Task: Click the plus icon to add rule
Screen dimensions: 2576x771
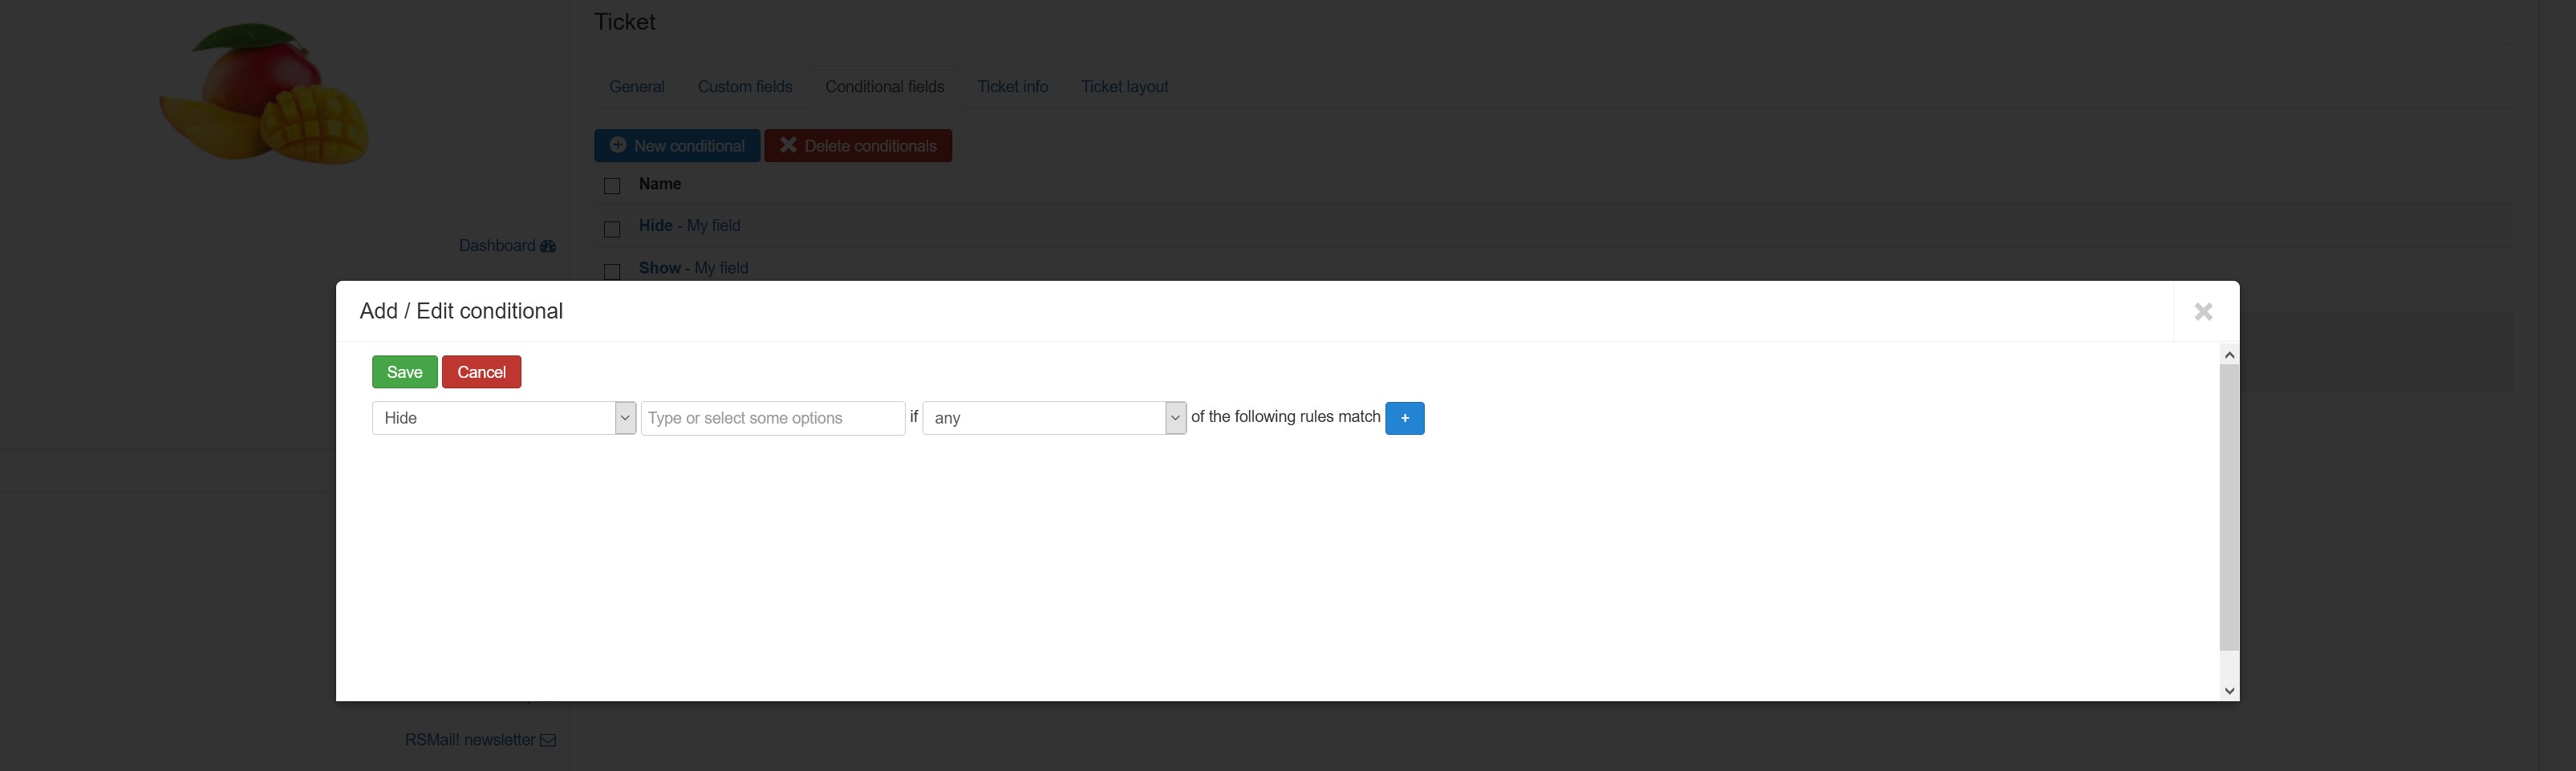Action: pos(1404,418)
